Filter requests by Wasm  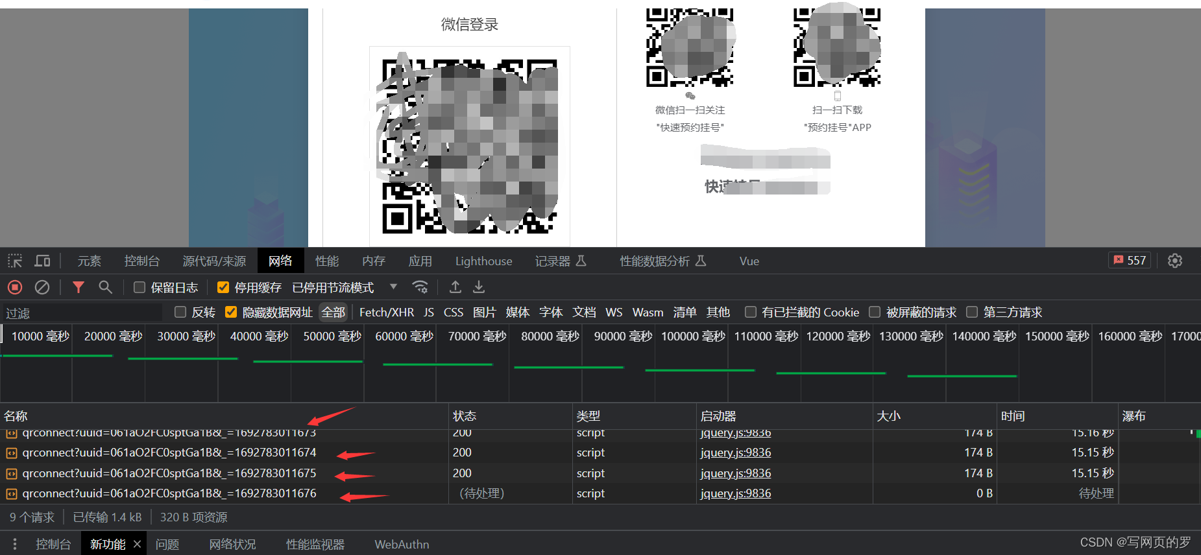[x=648, y=313]
